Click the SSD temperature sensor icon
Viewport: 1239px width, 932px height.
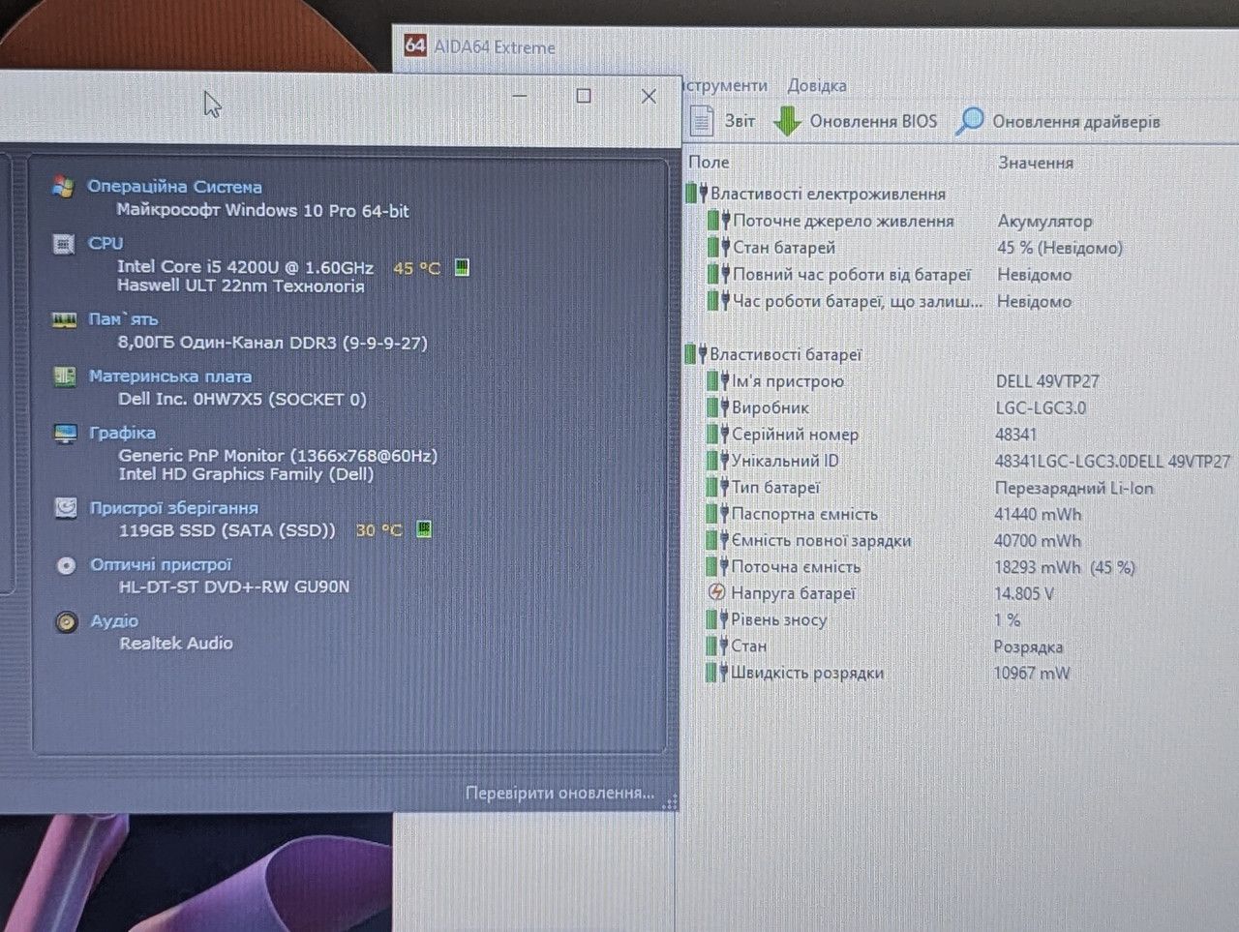(x=423, y=529)
